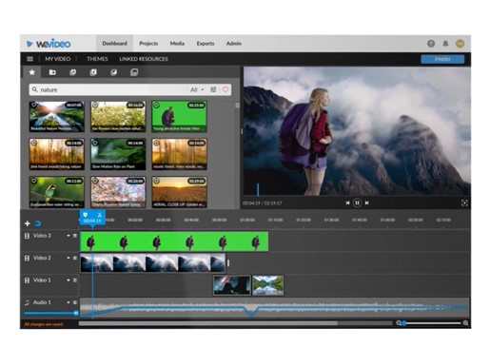This screenshot has width=490, height=347.
Task: Select the folder media tab icon
Action: (52, 72)
